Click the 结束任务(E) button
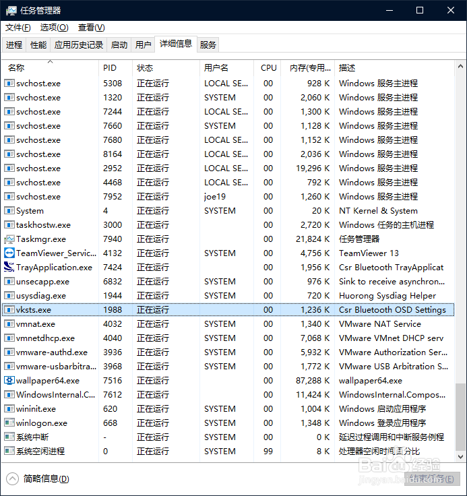This screenshot has width=467, height=496. [431, 479]
